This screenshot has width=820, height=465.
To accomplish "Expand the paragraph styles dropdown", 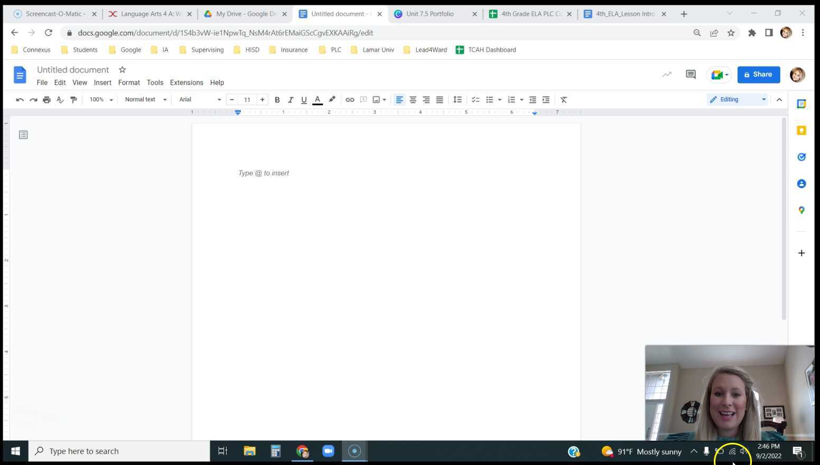I will pos(144,99).
